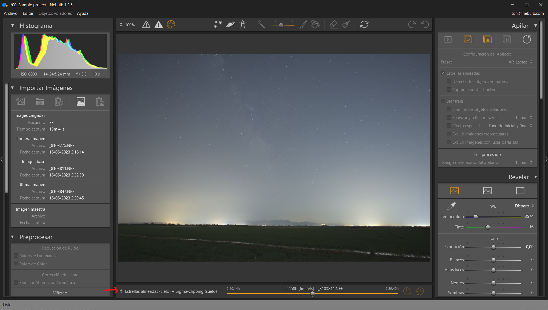The height and width of the screenshot is (310, 548).
Task: Change the 100% zoom stepper
Action: tap(121, 25)
